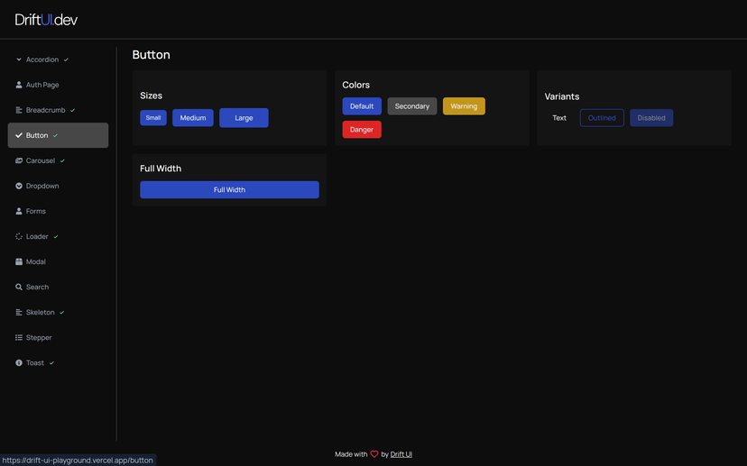This screenshot has height=466, width=747.
Task: Go to Auth Page in sidebar
Action: 58,85
